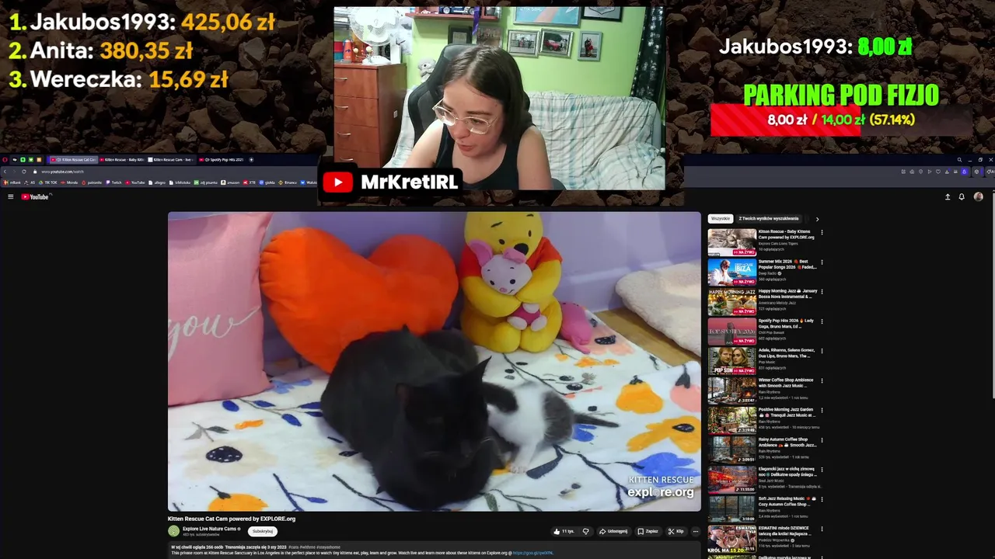Open the YouTube account avatar
The image size is (995, 559).
[x=978, y=197]
